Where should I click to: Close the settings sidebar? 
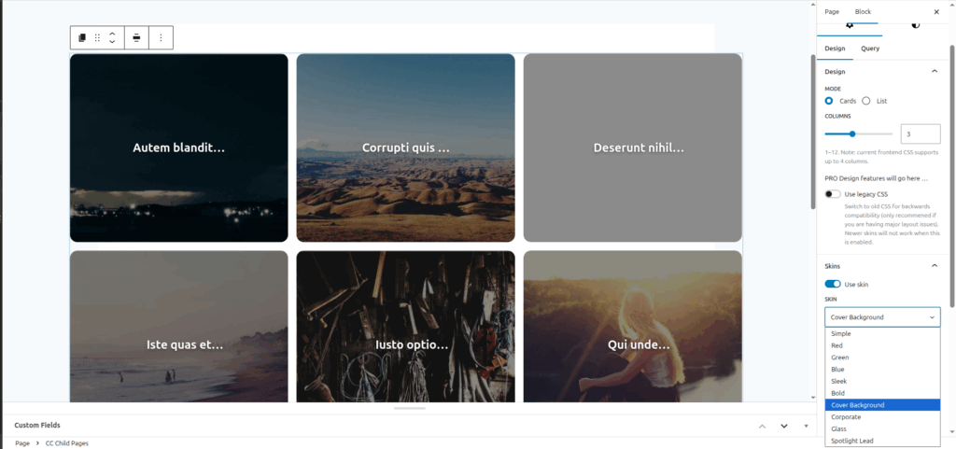(936, 12)
